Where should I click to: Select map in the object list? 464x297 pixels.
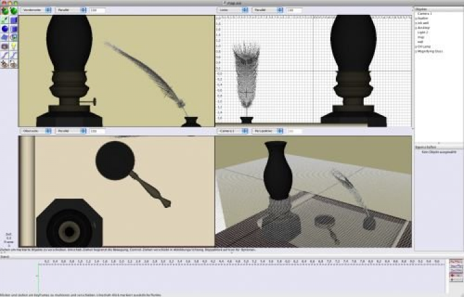click(421, 37)
